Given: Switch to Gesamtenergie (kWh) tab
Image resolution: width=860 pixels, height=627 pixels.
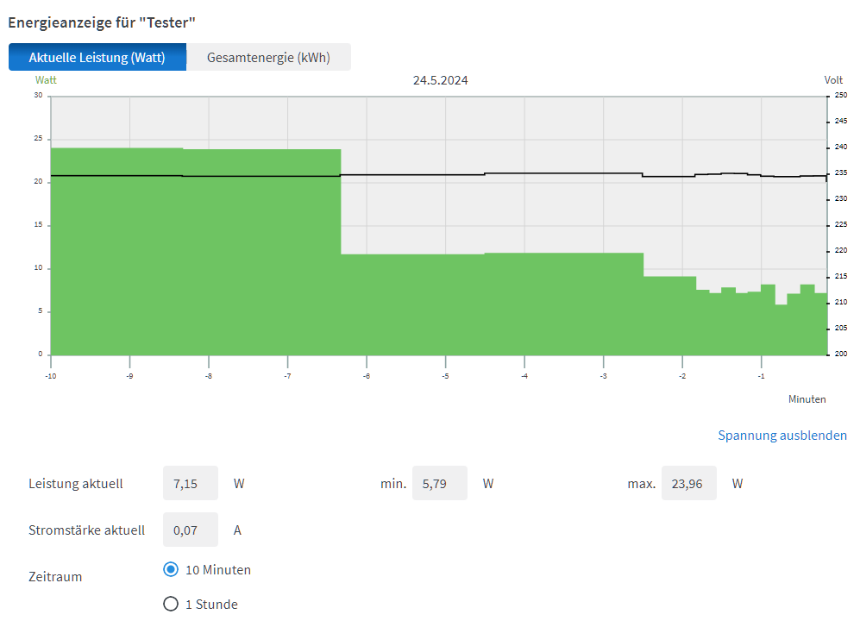Looking at the screenshot, I should click(x=268, y=57).
